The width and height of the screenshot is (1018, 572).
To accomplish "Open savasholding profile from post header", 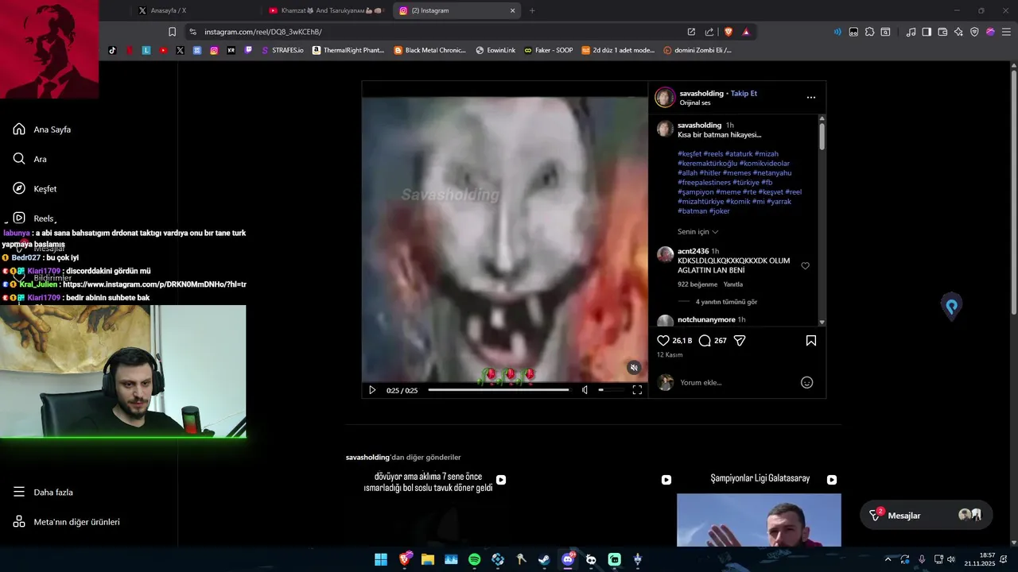I will click(701, 93).
